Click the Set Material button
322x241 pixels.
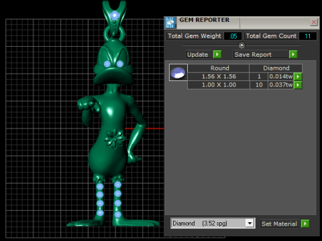coord(279,224)
